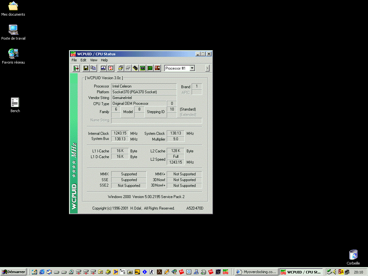Select the Corbeille recycle bin icon

point(353,257)
